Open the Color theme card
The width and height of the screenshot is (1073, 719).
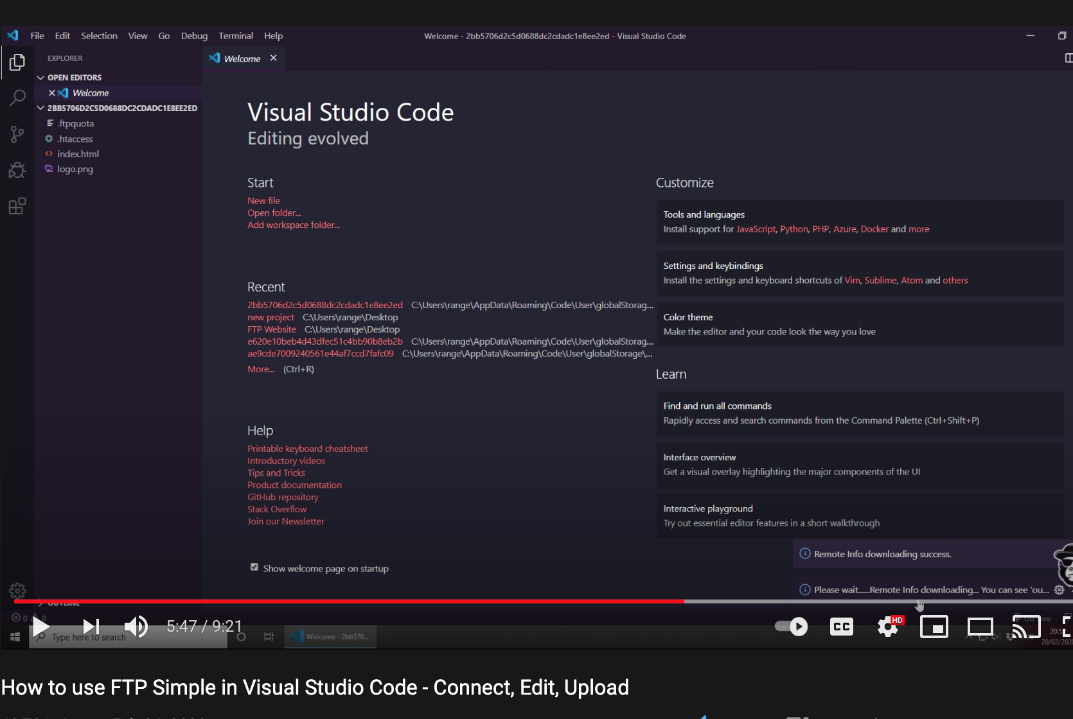(x=860, y=324)
